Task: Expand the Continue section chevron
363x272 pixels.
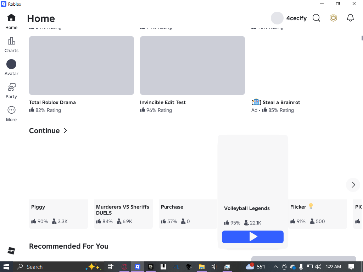Action: (x=65, y=131)
